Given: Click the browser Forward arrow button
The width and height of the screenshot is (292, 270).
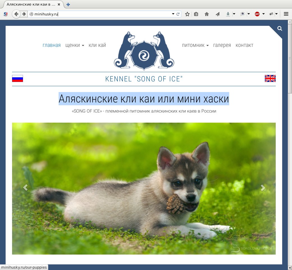Looking at the screenshot, I should (24, 14).
